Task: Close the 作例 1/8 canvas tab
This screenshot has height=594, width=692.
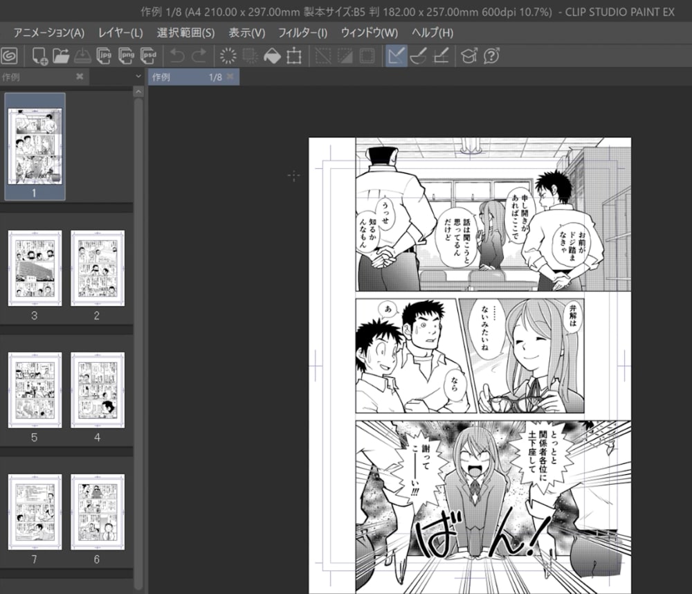Action: tap(230, 77)
